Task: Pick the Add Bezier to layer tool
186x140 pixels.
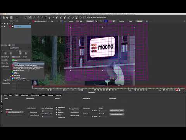Action: [x=69, y=17]
